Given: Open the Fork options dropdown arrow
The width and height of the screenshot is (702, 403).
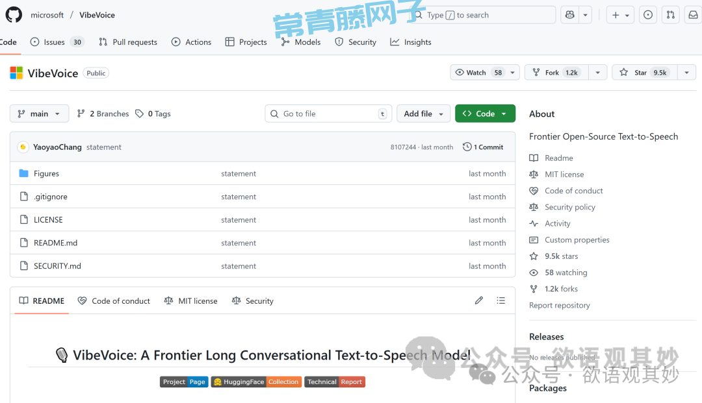Looking at the screenshot, I should click(598, 73).
